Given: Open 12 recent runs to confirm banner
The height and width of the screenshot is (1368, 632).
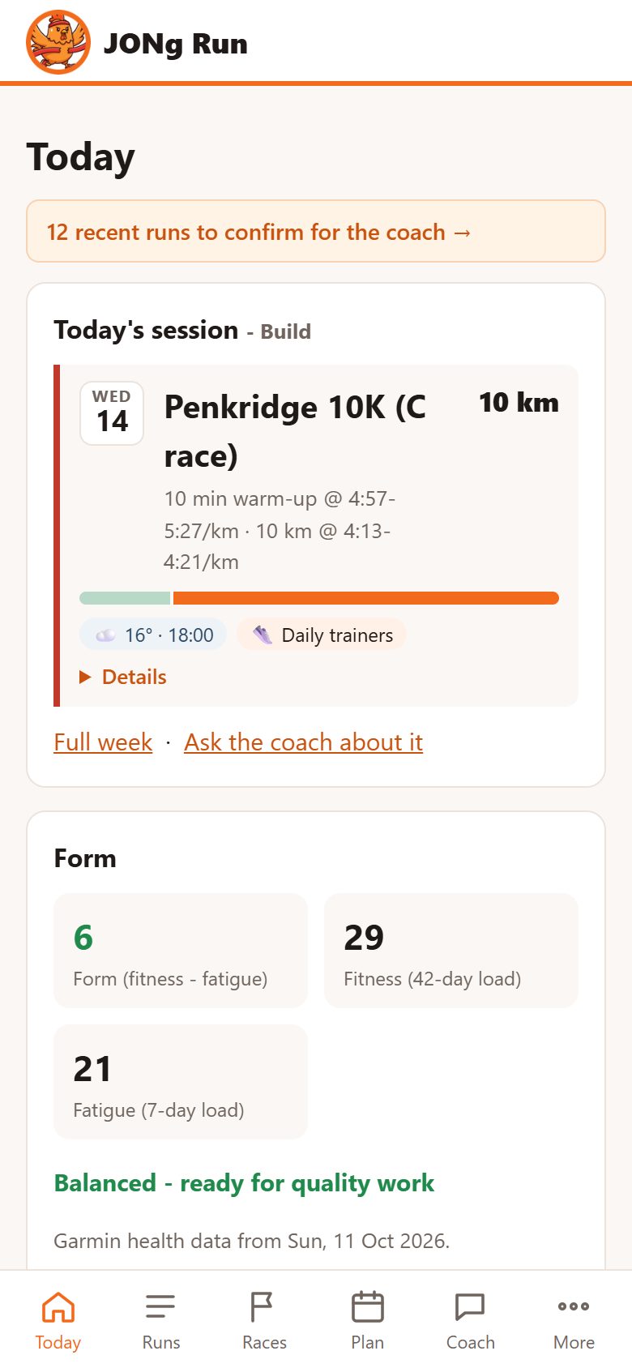Looking at the screenshot, I should pyautogui.click(x=316, y=231).
